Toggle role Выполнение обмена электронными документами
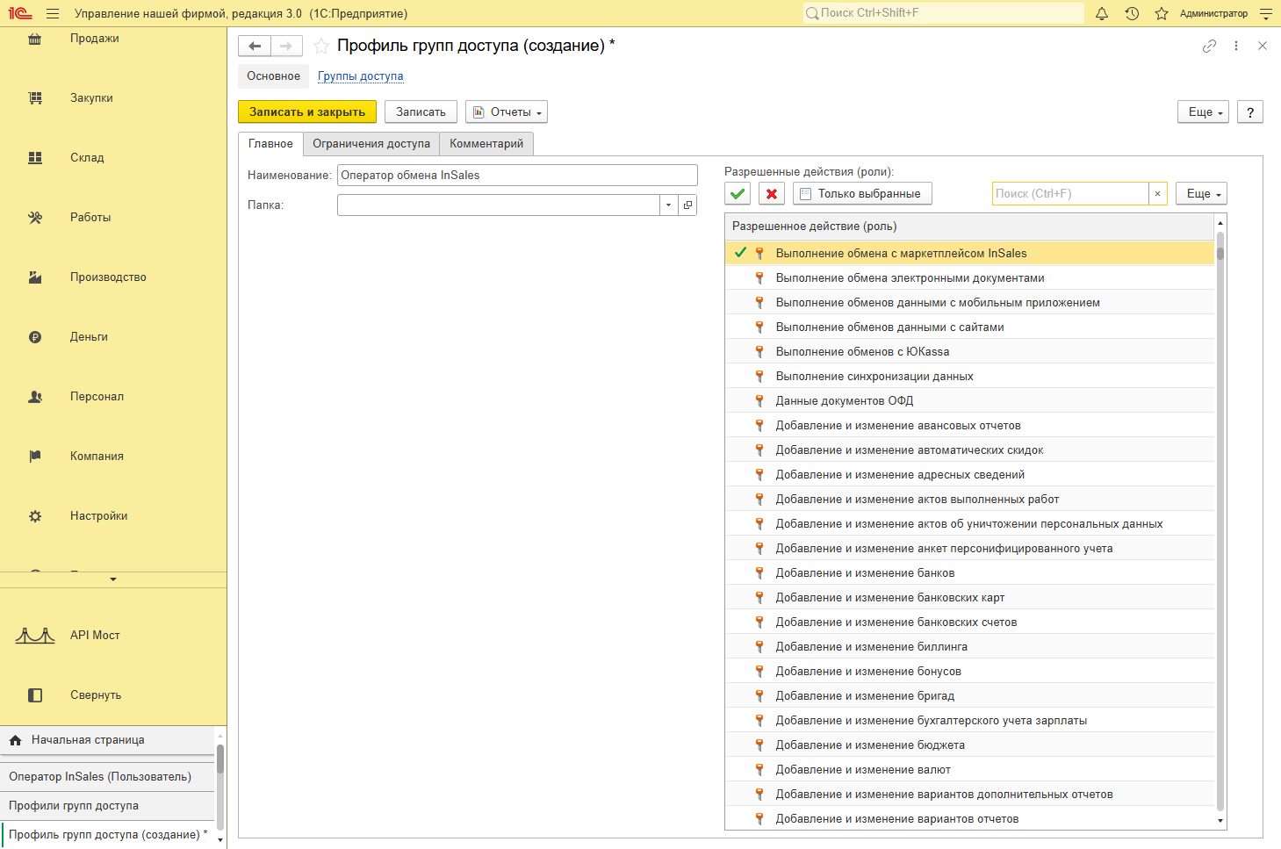 (969, 278)
